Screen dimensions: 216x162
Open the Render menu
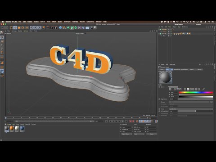[82, 22]
